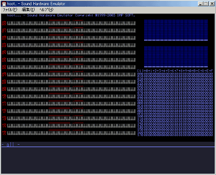The height and width of the screenshot is (175, 216).
Task: Click the red icon of the sixth keyboard channel
Action: [x=4, y=60]
